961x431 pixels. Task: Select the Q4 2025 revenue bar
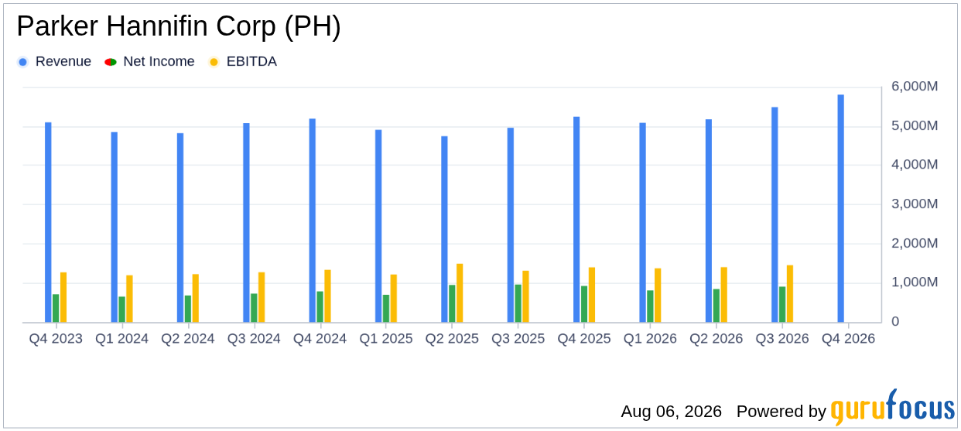point(576,219)
